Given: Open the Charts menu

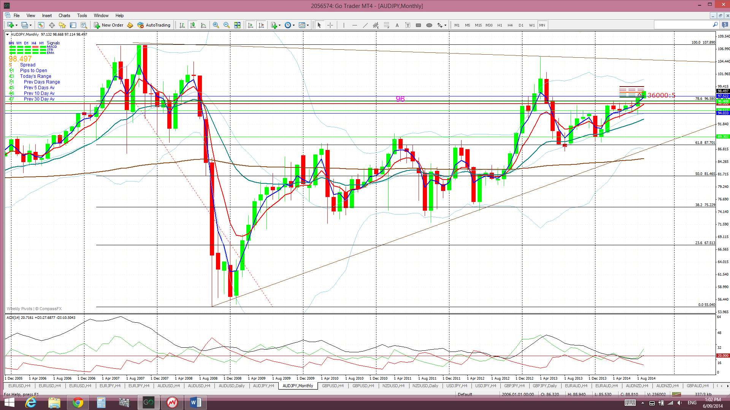Looking at the screenshot, I should coord(64,16).
